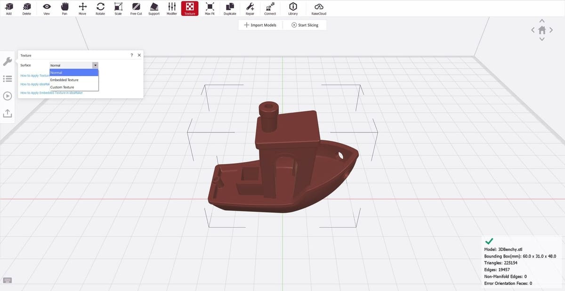Run the Repair tool
Viewport: 565px width, 291px height.
[x=250, y=8]
